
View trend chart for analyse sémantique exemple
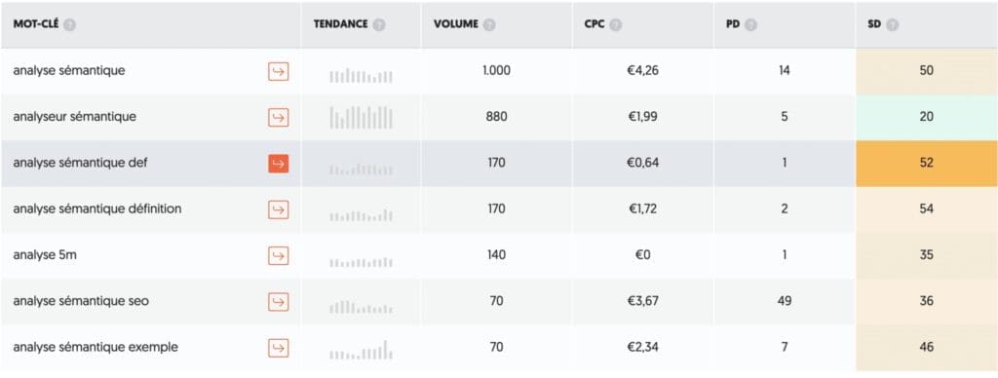click(361, 350)
